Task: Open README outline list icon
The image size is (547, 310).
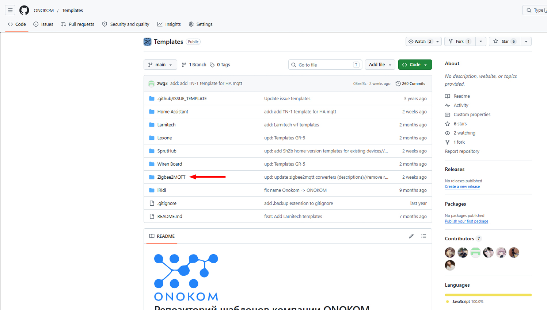Action: click(x=423, y=236)
